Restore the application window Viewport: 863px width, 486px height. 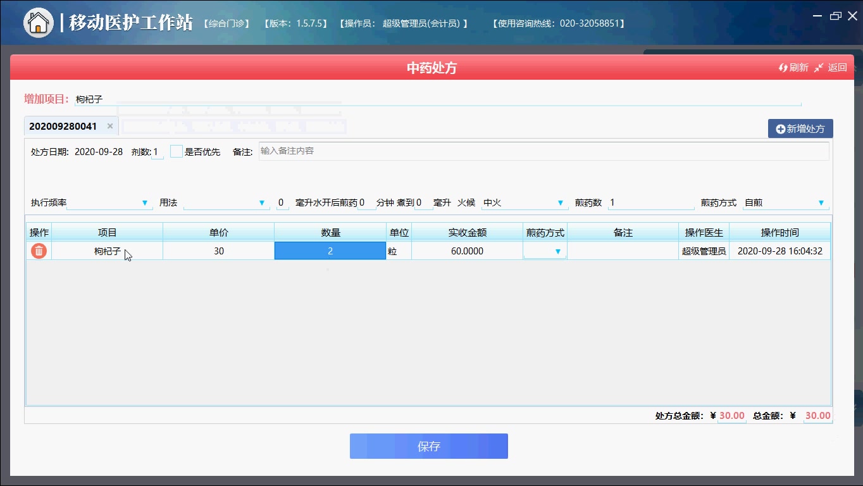[x=836, y=16]
